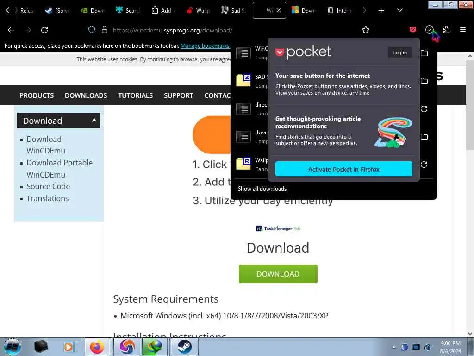Open the Firefox hamburger menu

tap(463, 30)
